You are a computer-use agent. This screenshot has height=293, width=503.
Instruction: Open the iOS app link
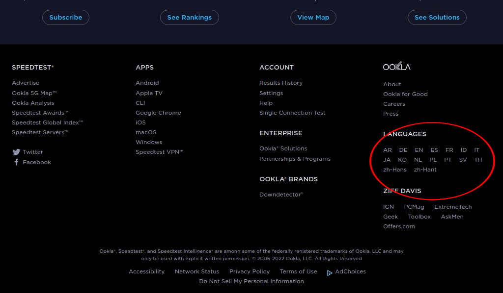coord(140,122)
